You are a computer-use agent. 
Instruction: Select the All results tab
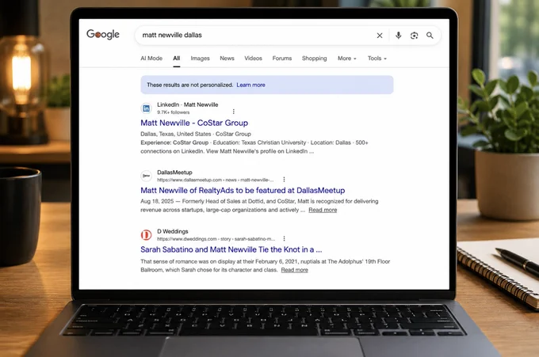point(176,59)
